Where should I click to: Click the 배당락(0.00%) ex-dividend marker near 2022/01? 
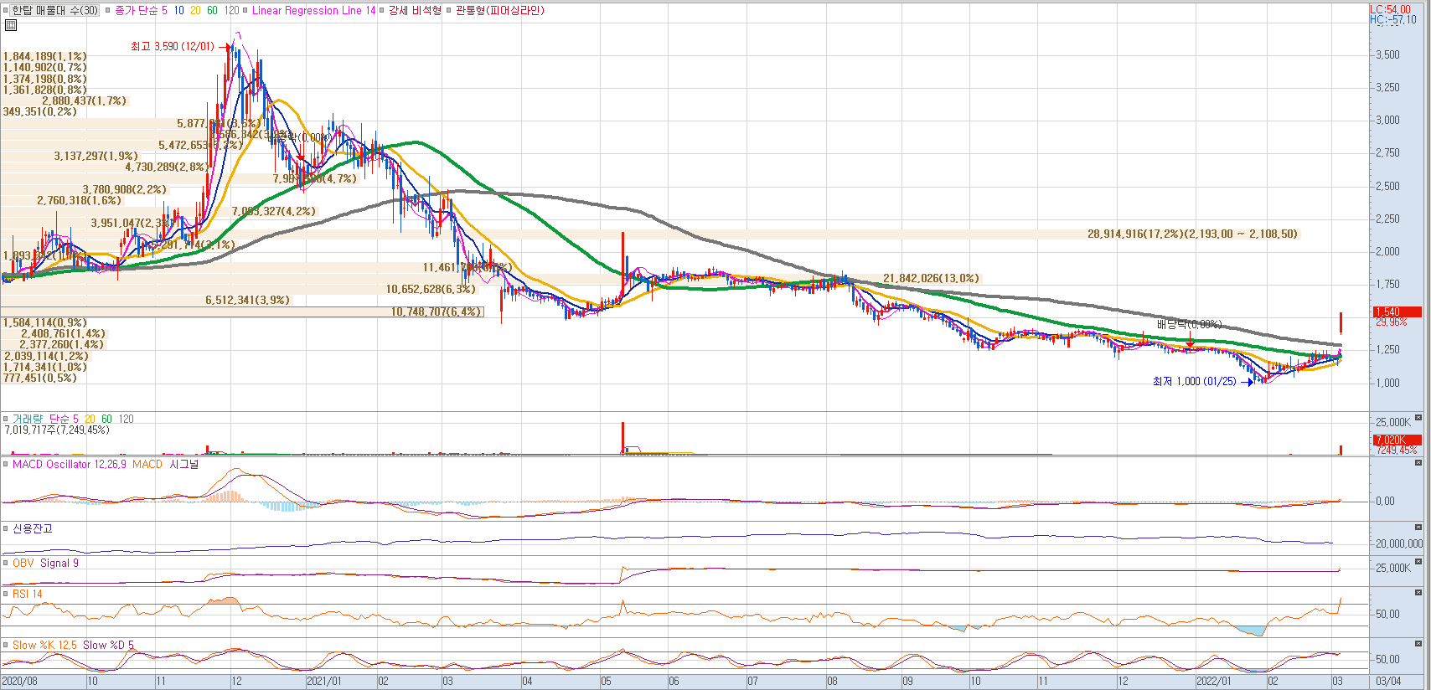pos(1189,324)
